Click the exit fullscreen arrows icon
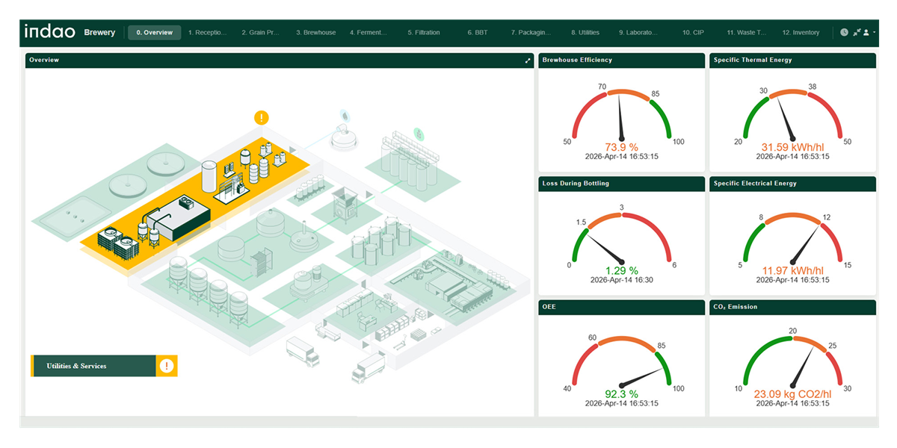Image resolution: width=897 pixels, height=448 pixels. coord(857,33)
